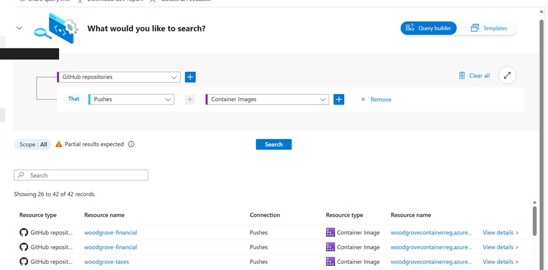
Task: Open the GitHub repositories dropdown
Action: (x=119, y=77)
